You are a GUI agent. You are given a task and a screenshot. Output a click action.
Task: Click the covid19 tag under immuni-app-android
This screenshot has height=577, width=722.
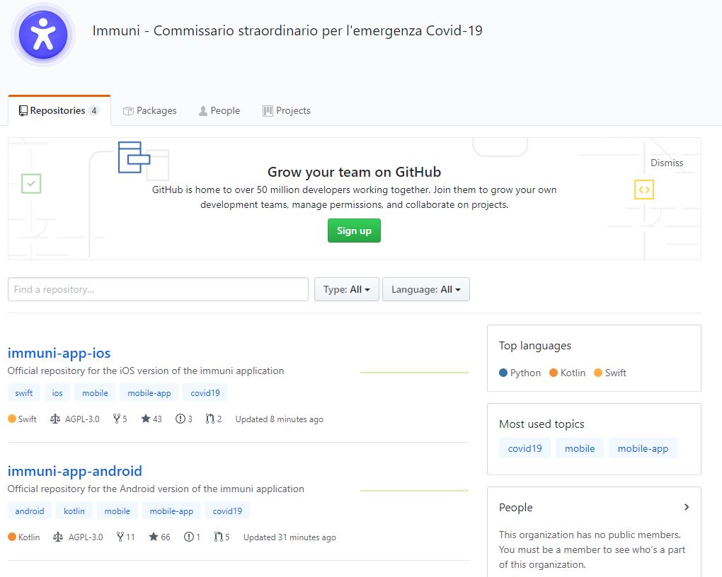(227, 511)
